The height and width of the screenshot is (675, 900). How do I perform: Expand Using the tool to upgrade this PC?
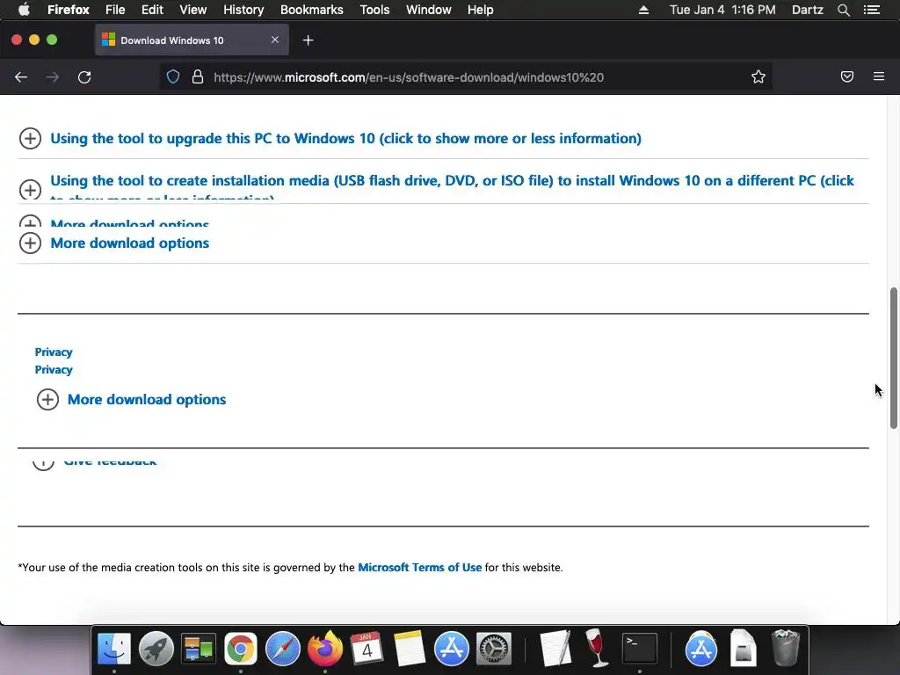pos(345,138)
